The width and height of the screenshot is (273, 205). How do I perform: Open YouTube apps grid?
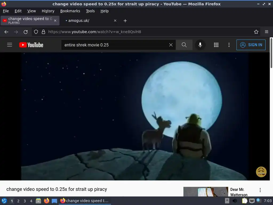(x=216, y=45)
